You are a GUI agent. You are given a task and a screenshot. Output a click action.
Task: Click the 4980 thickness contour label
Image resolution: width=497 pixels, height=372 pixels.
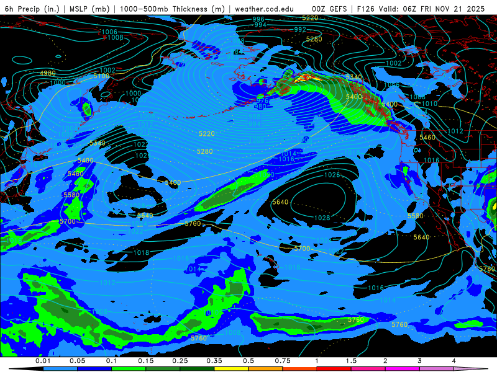click(x=48, y=73)
